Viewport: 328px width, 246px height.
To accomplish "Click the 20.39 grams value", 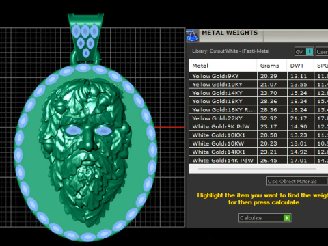I will [269, 76].
